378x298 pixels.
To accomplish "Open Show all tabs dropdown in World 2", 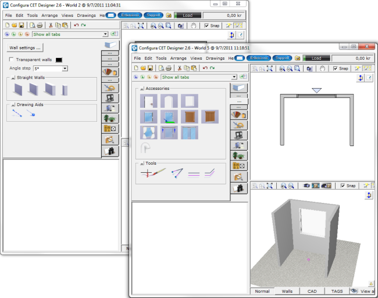I will 105,34.
